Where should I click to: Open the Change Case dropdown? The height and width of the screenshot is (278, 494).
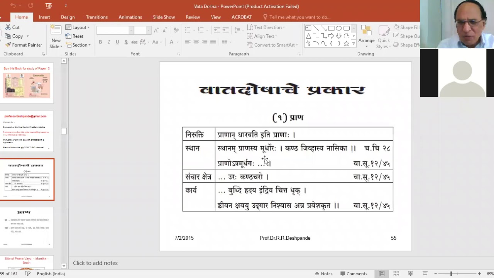tap(157, 42)
